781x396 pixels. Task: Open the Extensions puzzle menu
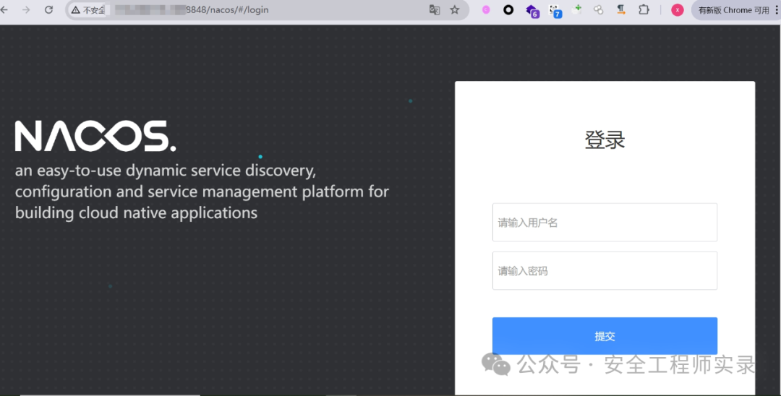(644, 10)
